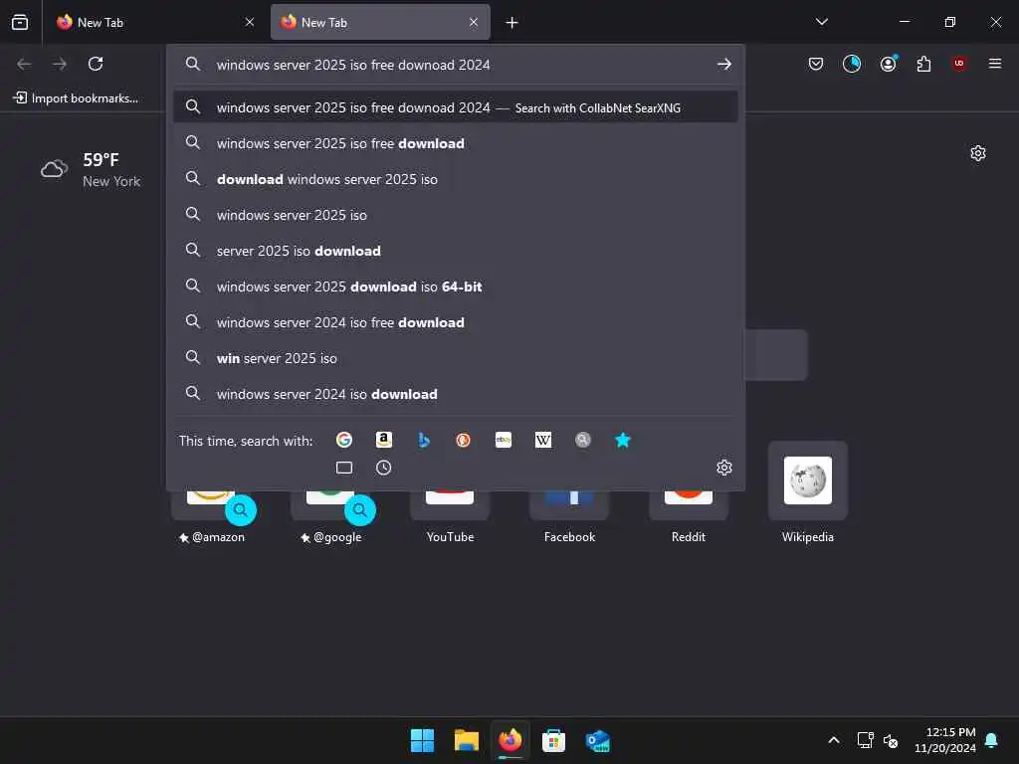Search with Google one-off engine icon
The height and width of the screenshot is (764, 1019).
[x=343, y=440]
